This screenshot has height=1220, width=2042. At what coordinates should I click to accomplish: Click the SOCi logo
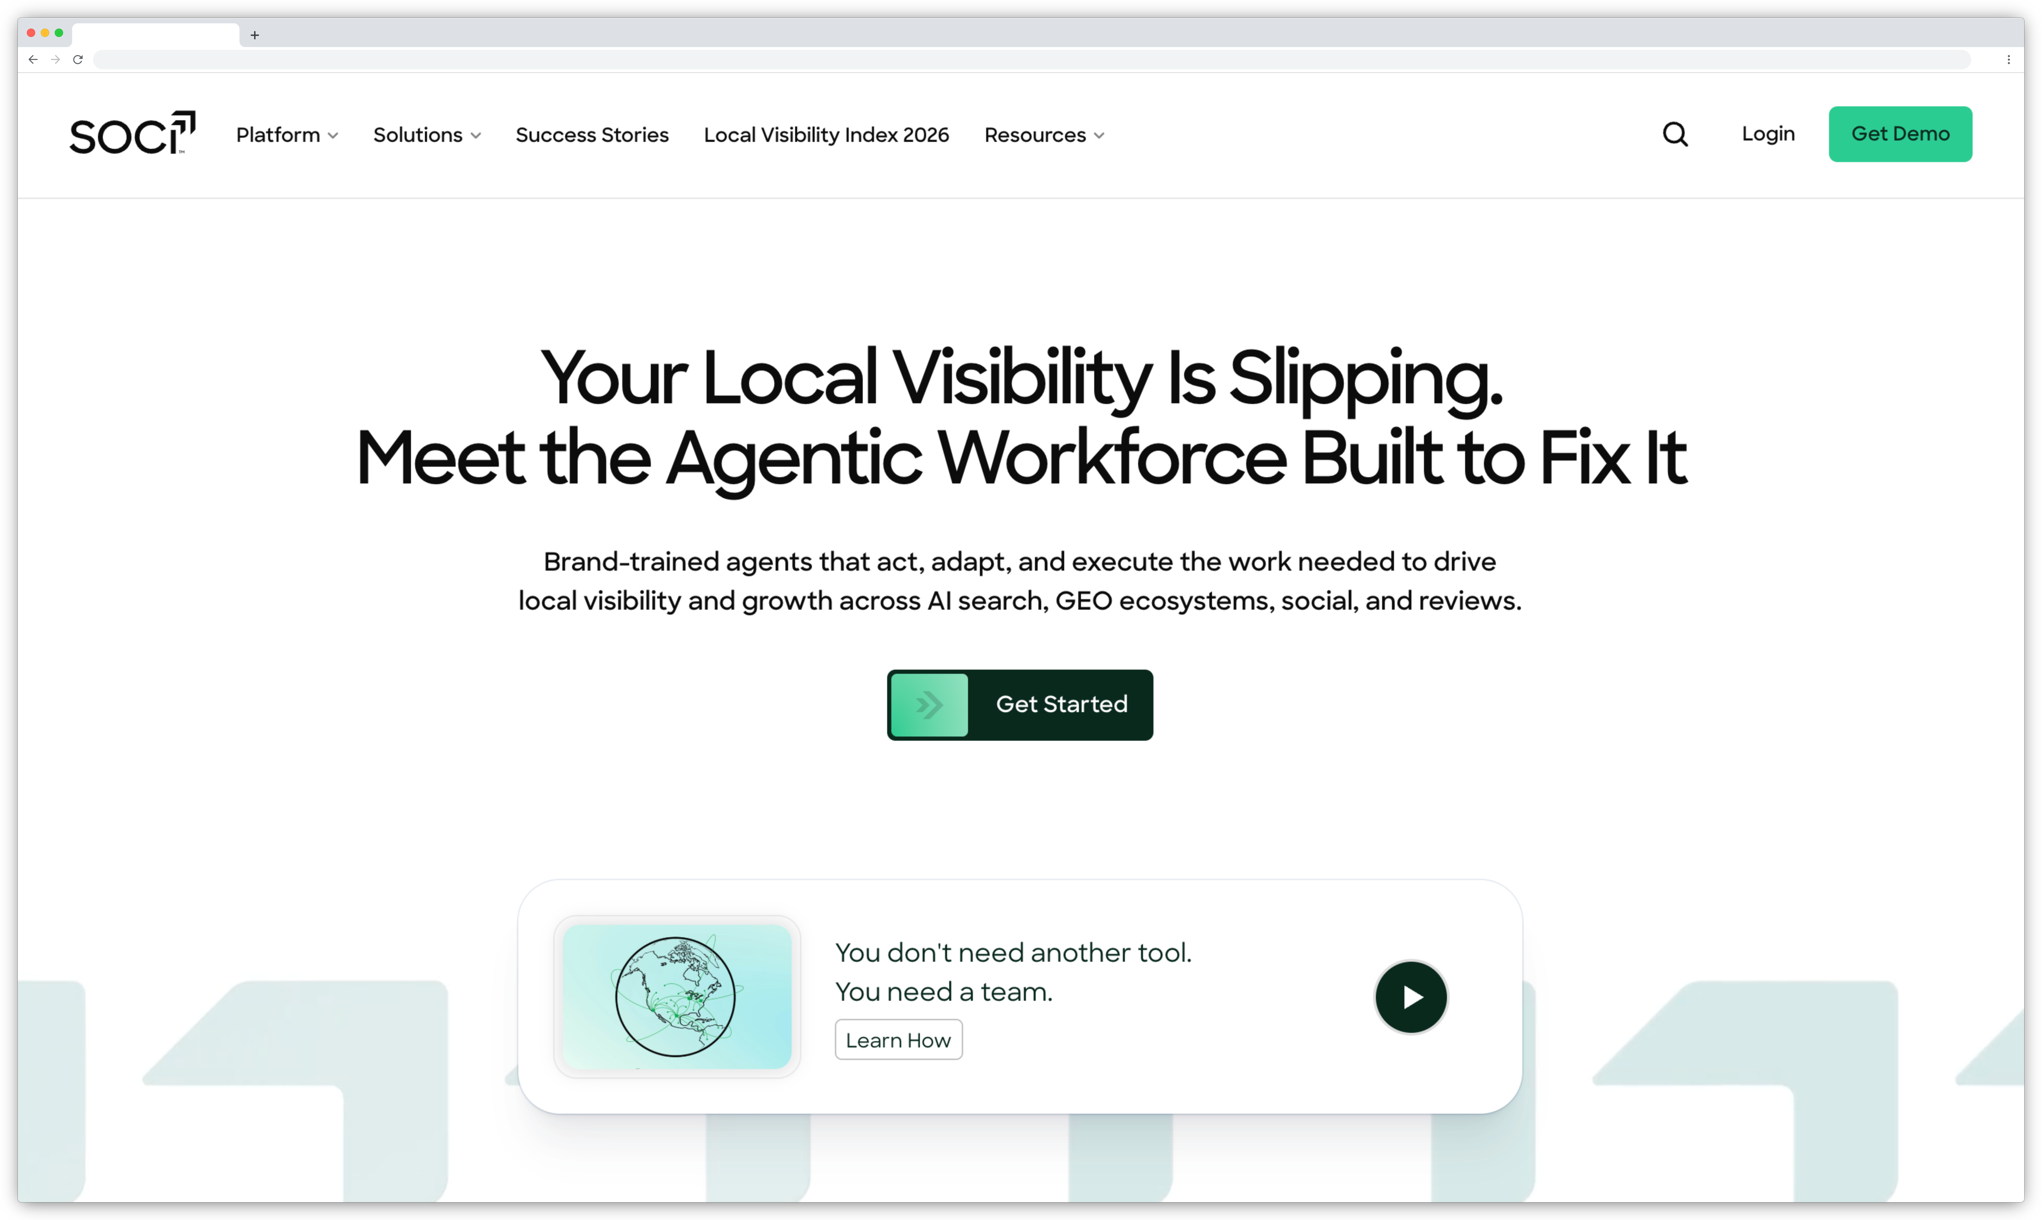point(132,133)
